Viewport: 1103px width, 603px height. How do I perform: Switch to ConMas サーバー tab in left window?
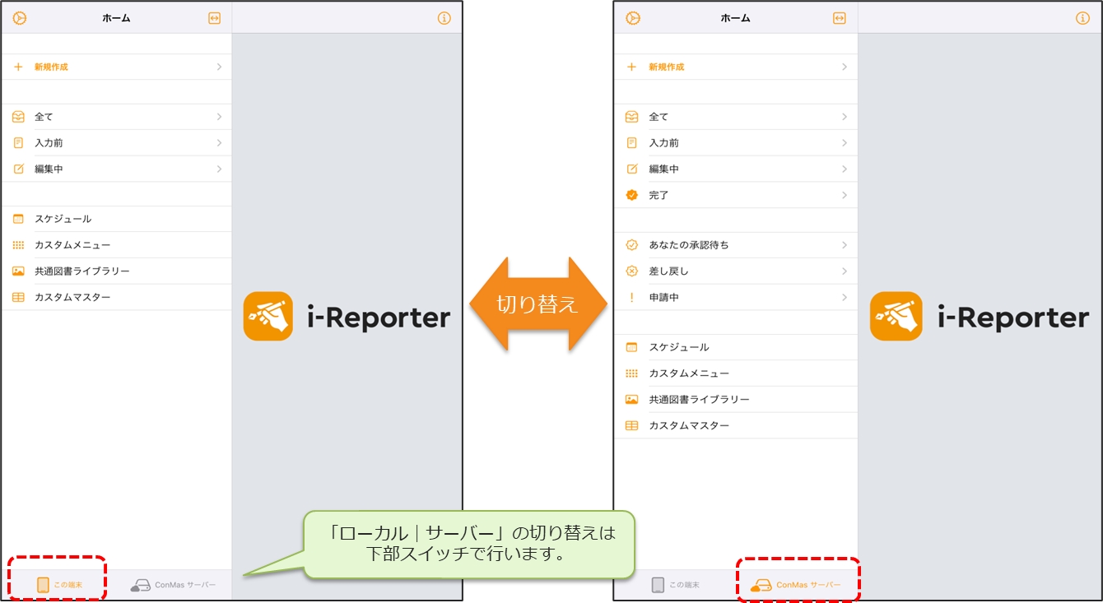[x=173, y=585]
